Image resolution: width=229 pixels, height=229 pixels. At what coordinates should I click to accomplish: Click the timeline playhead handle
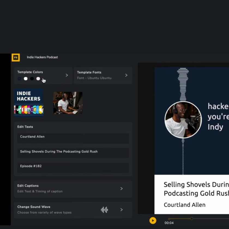tap(192, 219)
